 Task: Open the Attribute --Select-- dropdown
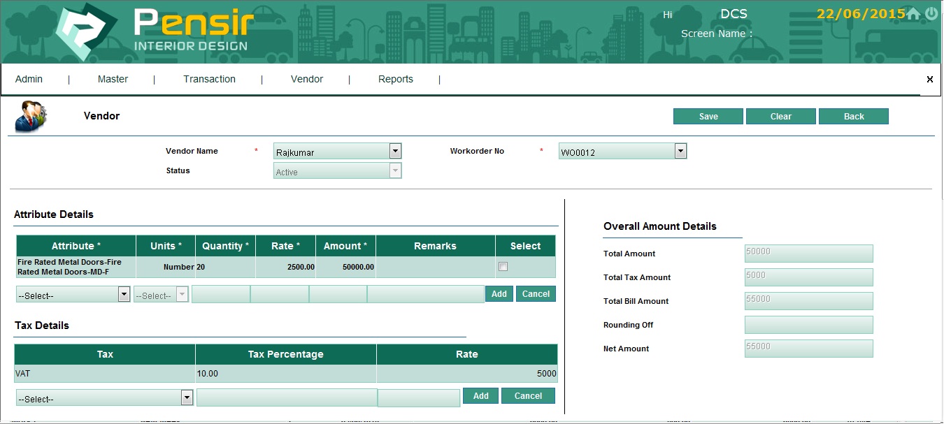124,295
